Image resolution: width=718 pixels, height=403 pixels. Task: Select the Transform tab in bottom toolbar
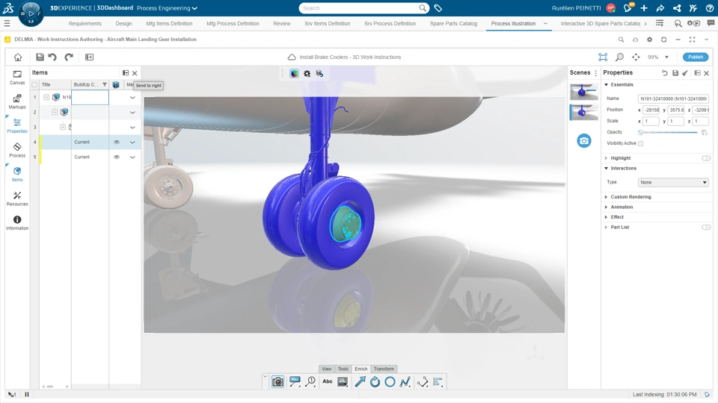[384, 369]
